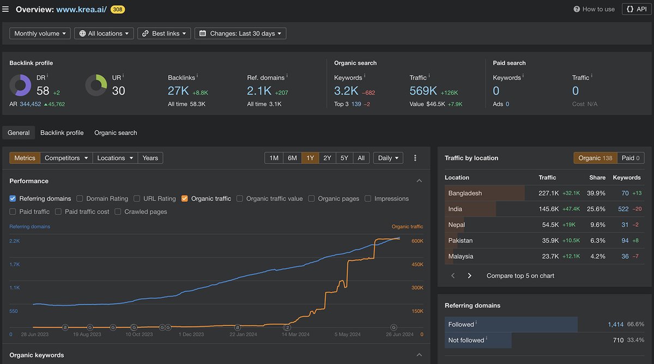Click the 3.2K organic keywords value

click(x=346, y=90)
